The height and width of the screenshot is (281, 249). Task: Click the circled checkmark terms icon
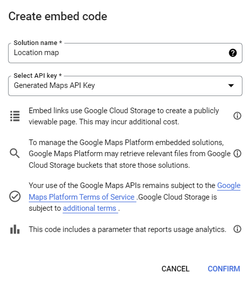coord(15,196)
